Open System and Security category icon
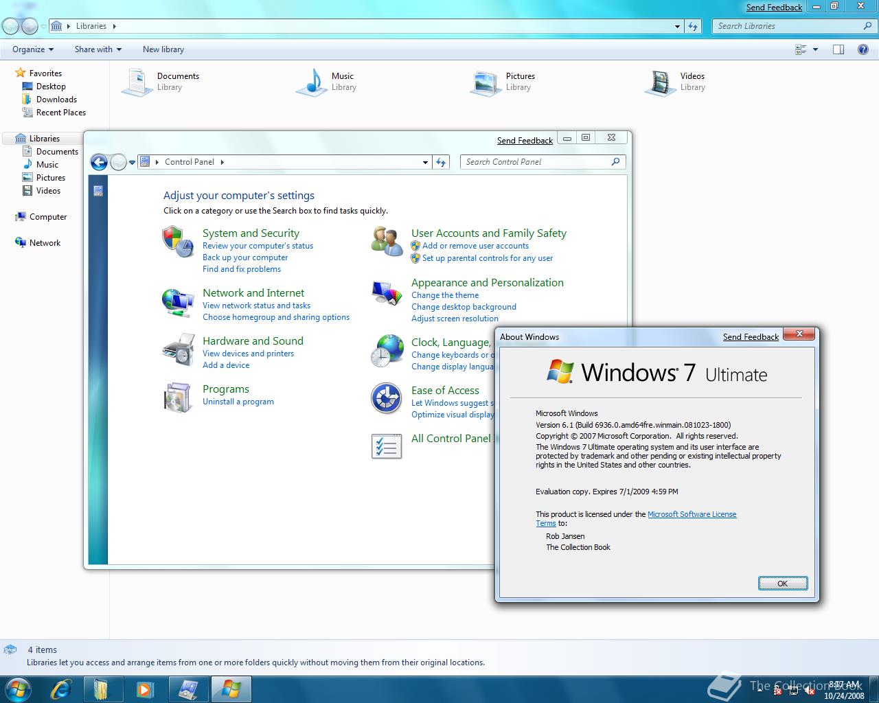This screenshot has width=879, height=703. point(178,242)
